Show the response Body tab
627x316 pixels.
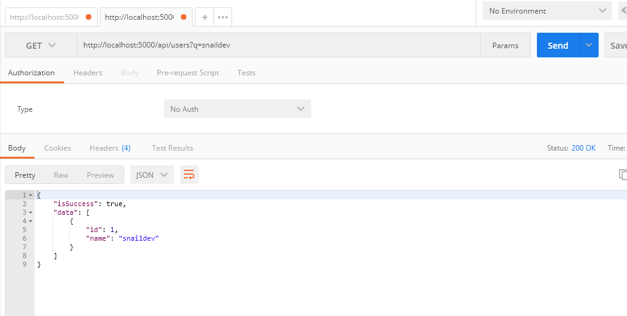17,148
